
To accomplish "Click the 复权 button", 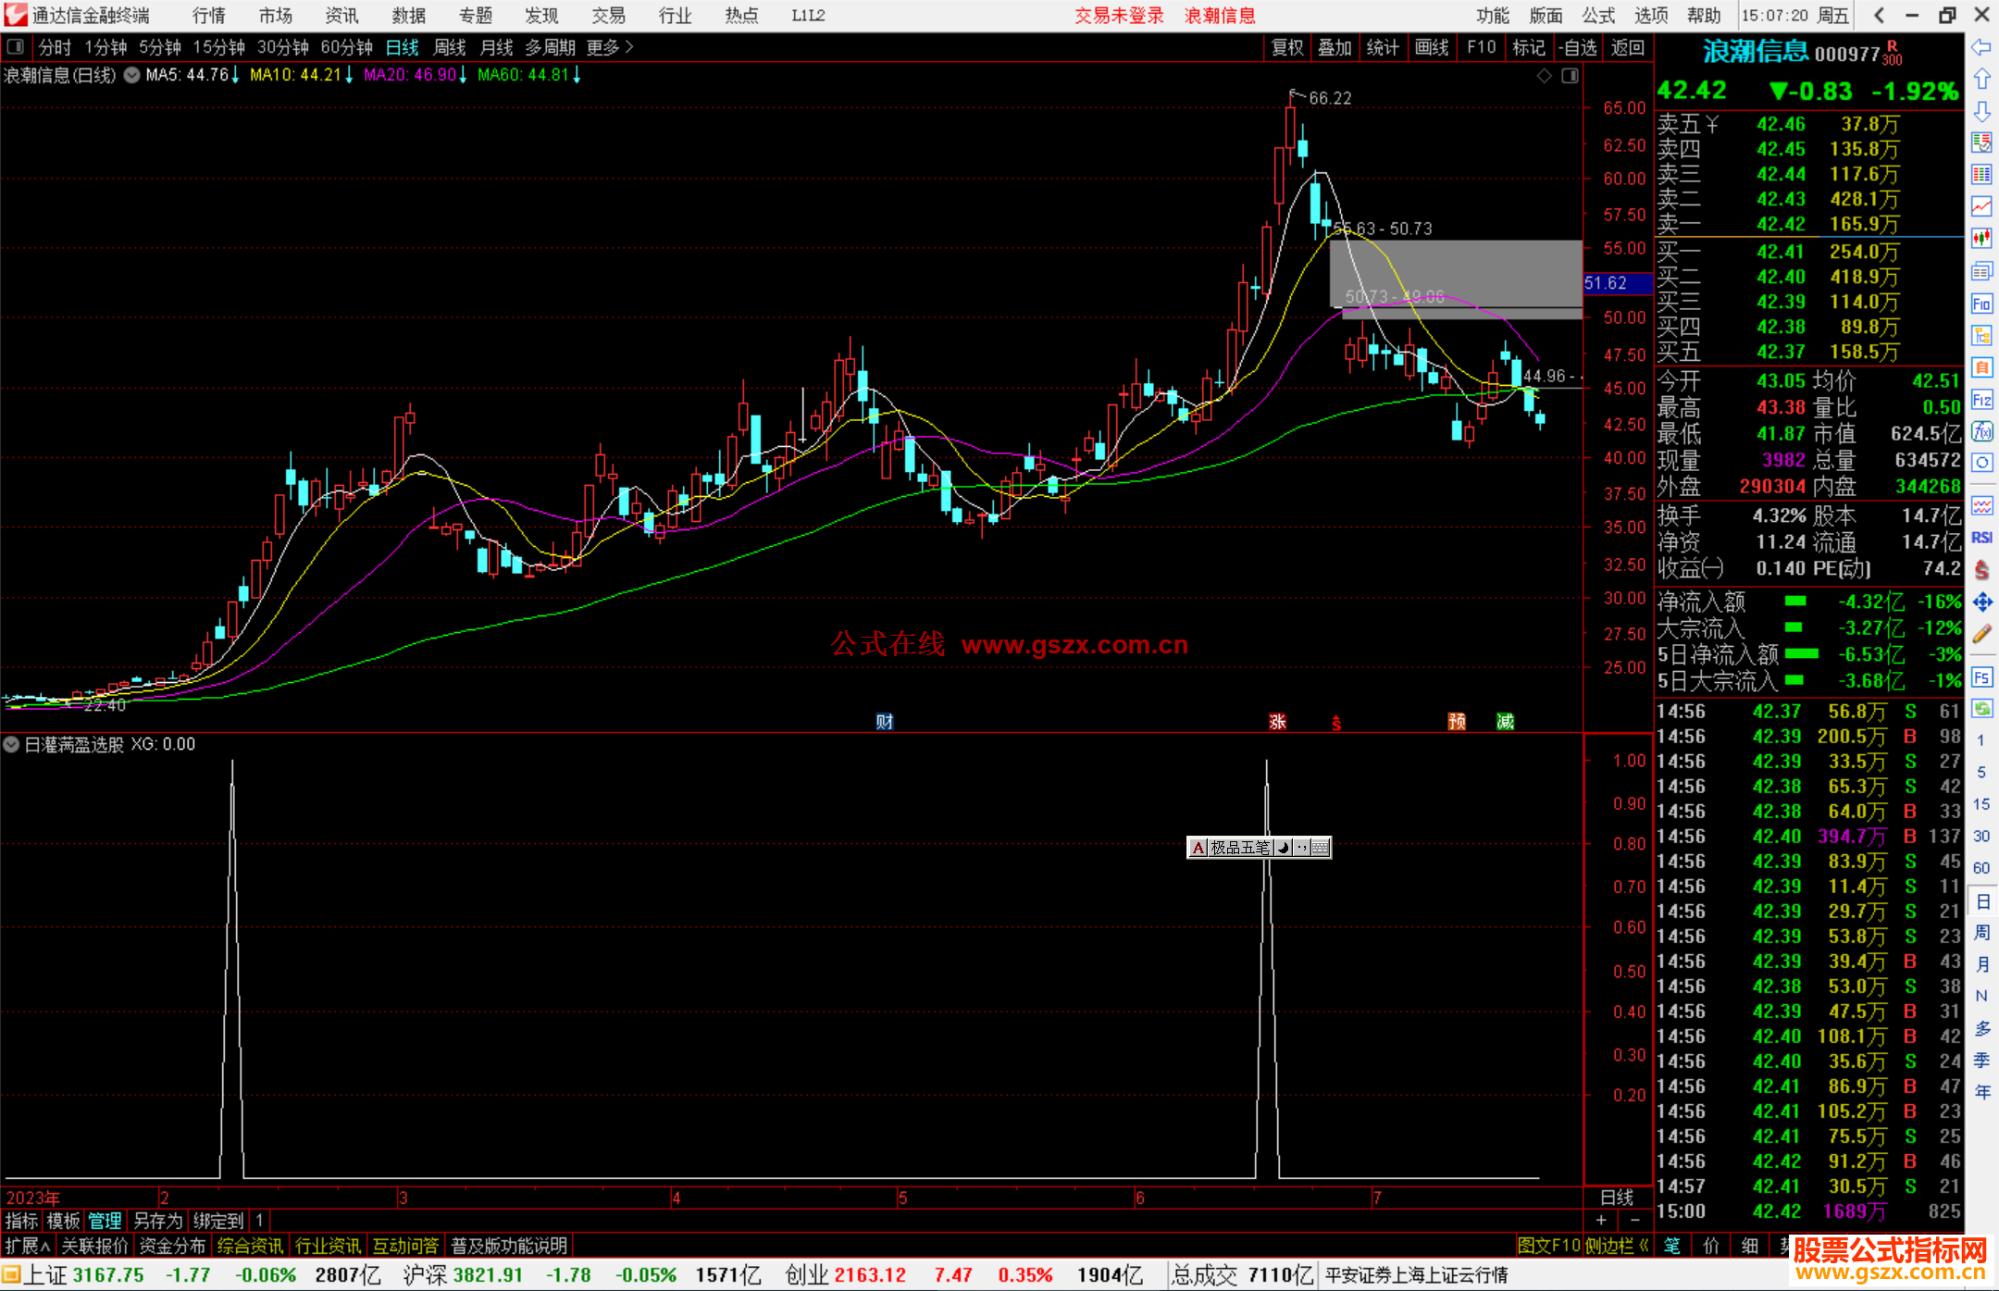I will 1286,47.
